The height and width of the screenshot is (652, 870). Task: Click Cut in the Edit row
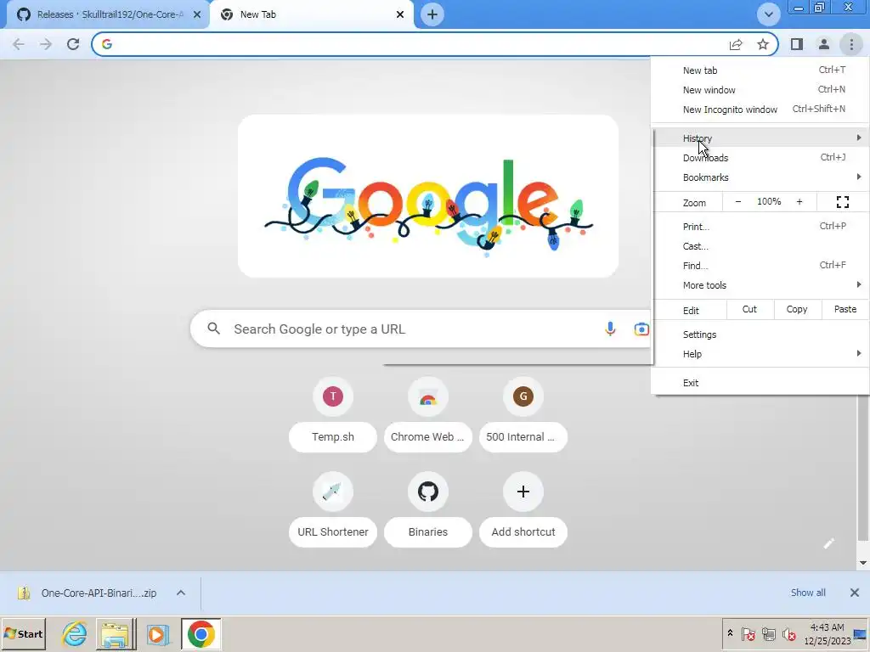tap(749, 309)
